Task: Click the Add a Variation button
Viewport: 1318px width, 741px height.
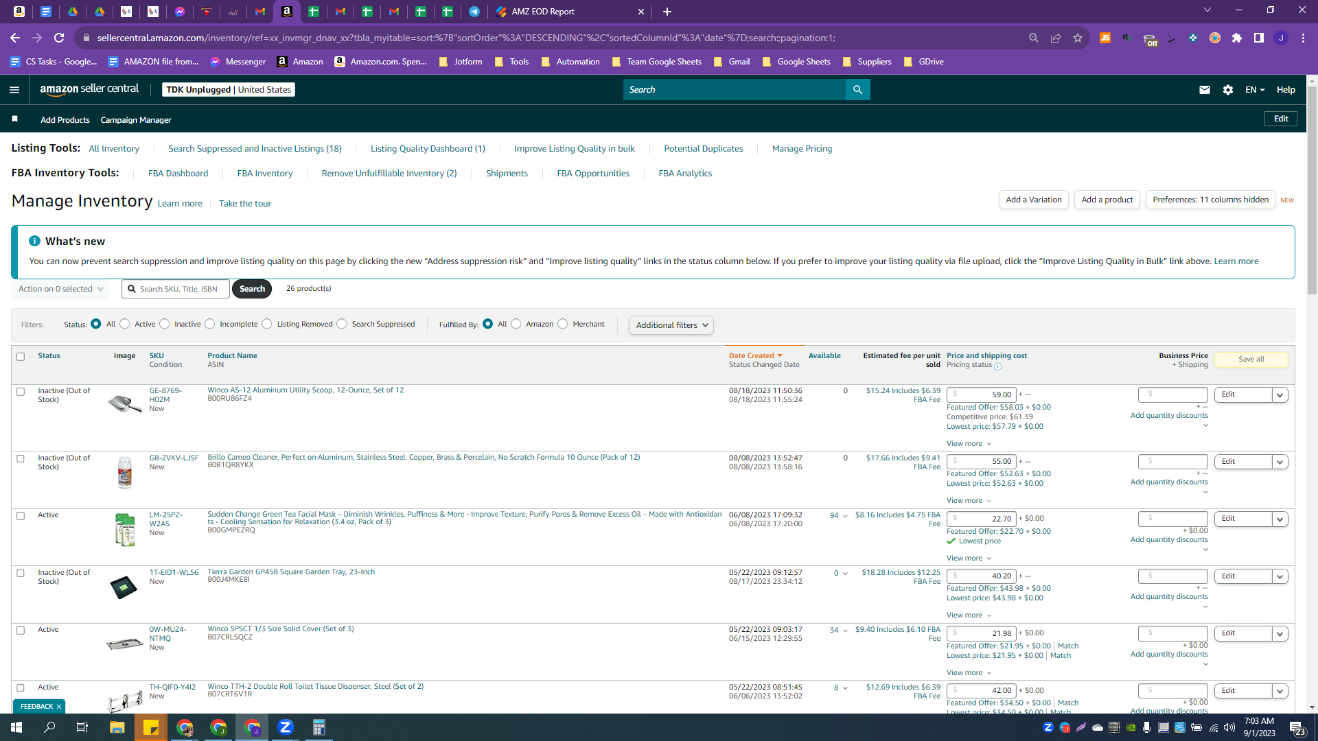Action: coord(1033,200)
